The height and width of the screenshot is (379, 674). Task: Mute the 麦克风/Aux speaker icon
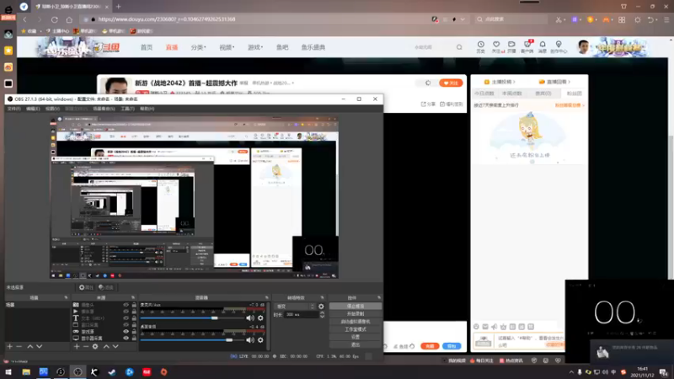click(250, 318)
